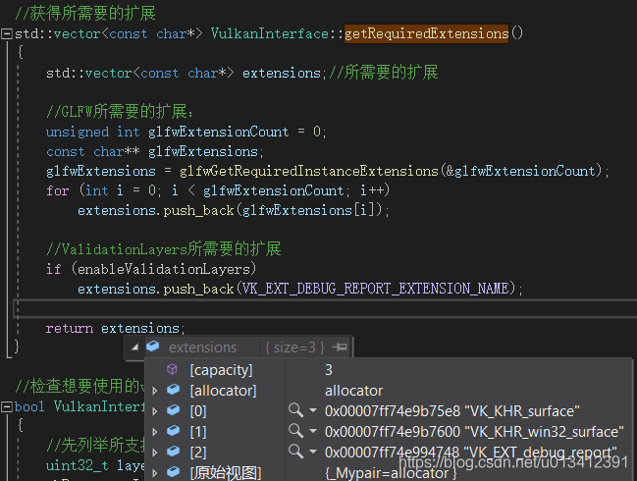This screenshot has height=481, width=637.
Task: Click the VK_EXT_DEBUG_REPORT_EXTENSION_NAME macro
Action: coord(375,289)
